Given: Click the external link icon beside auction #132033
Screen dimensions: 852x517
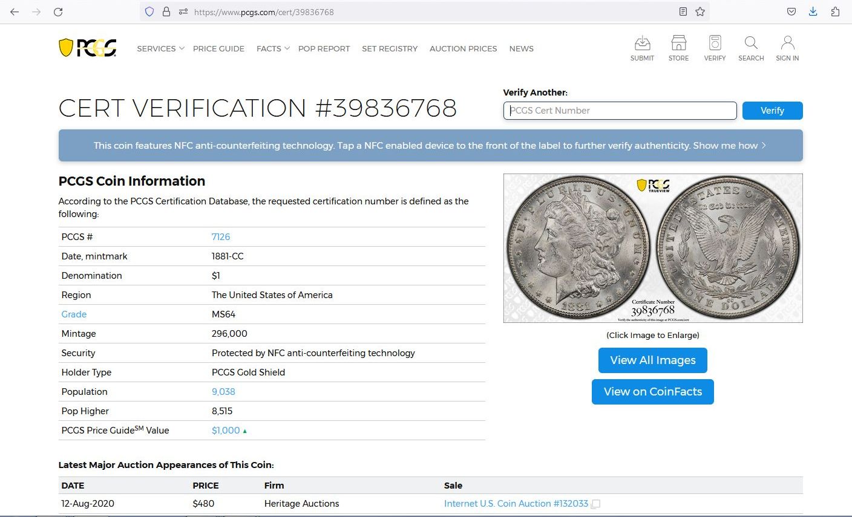Looking at the screenshot, I should point(596,504).
